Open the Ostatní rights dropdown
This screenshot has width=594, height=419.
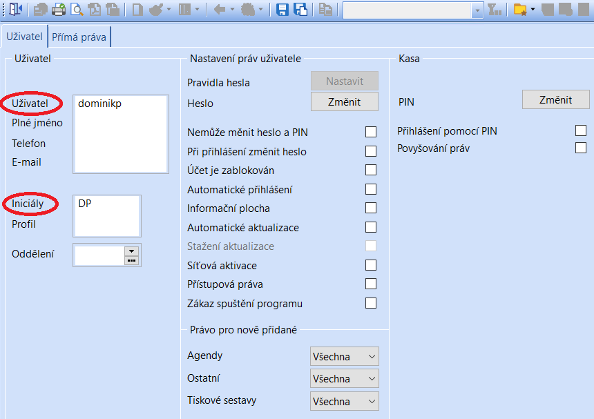point(345,378)
